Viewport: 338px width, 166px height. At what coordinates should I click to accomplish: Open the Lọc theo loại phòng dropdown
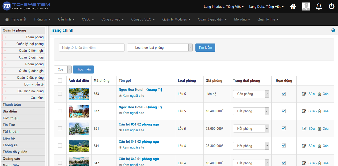point(160,47)
